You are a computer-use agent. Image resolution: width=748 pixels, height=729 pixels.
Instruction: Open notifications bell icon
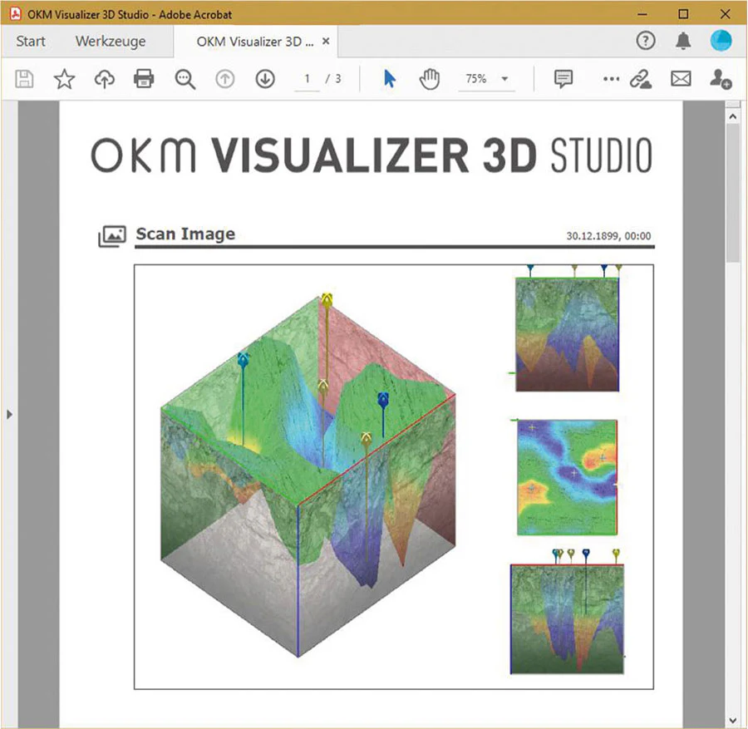coord(683,41)
